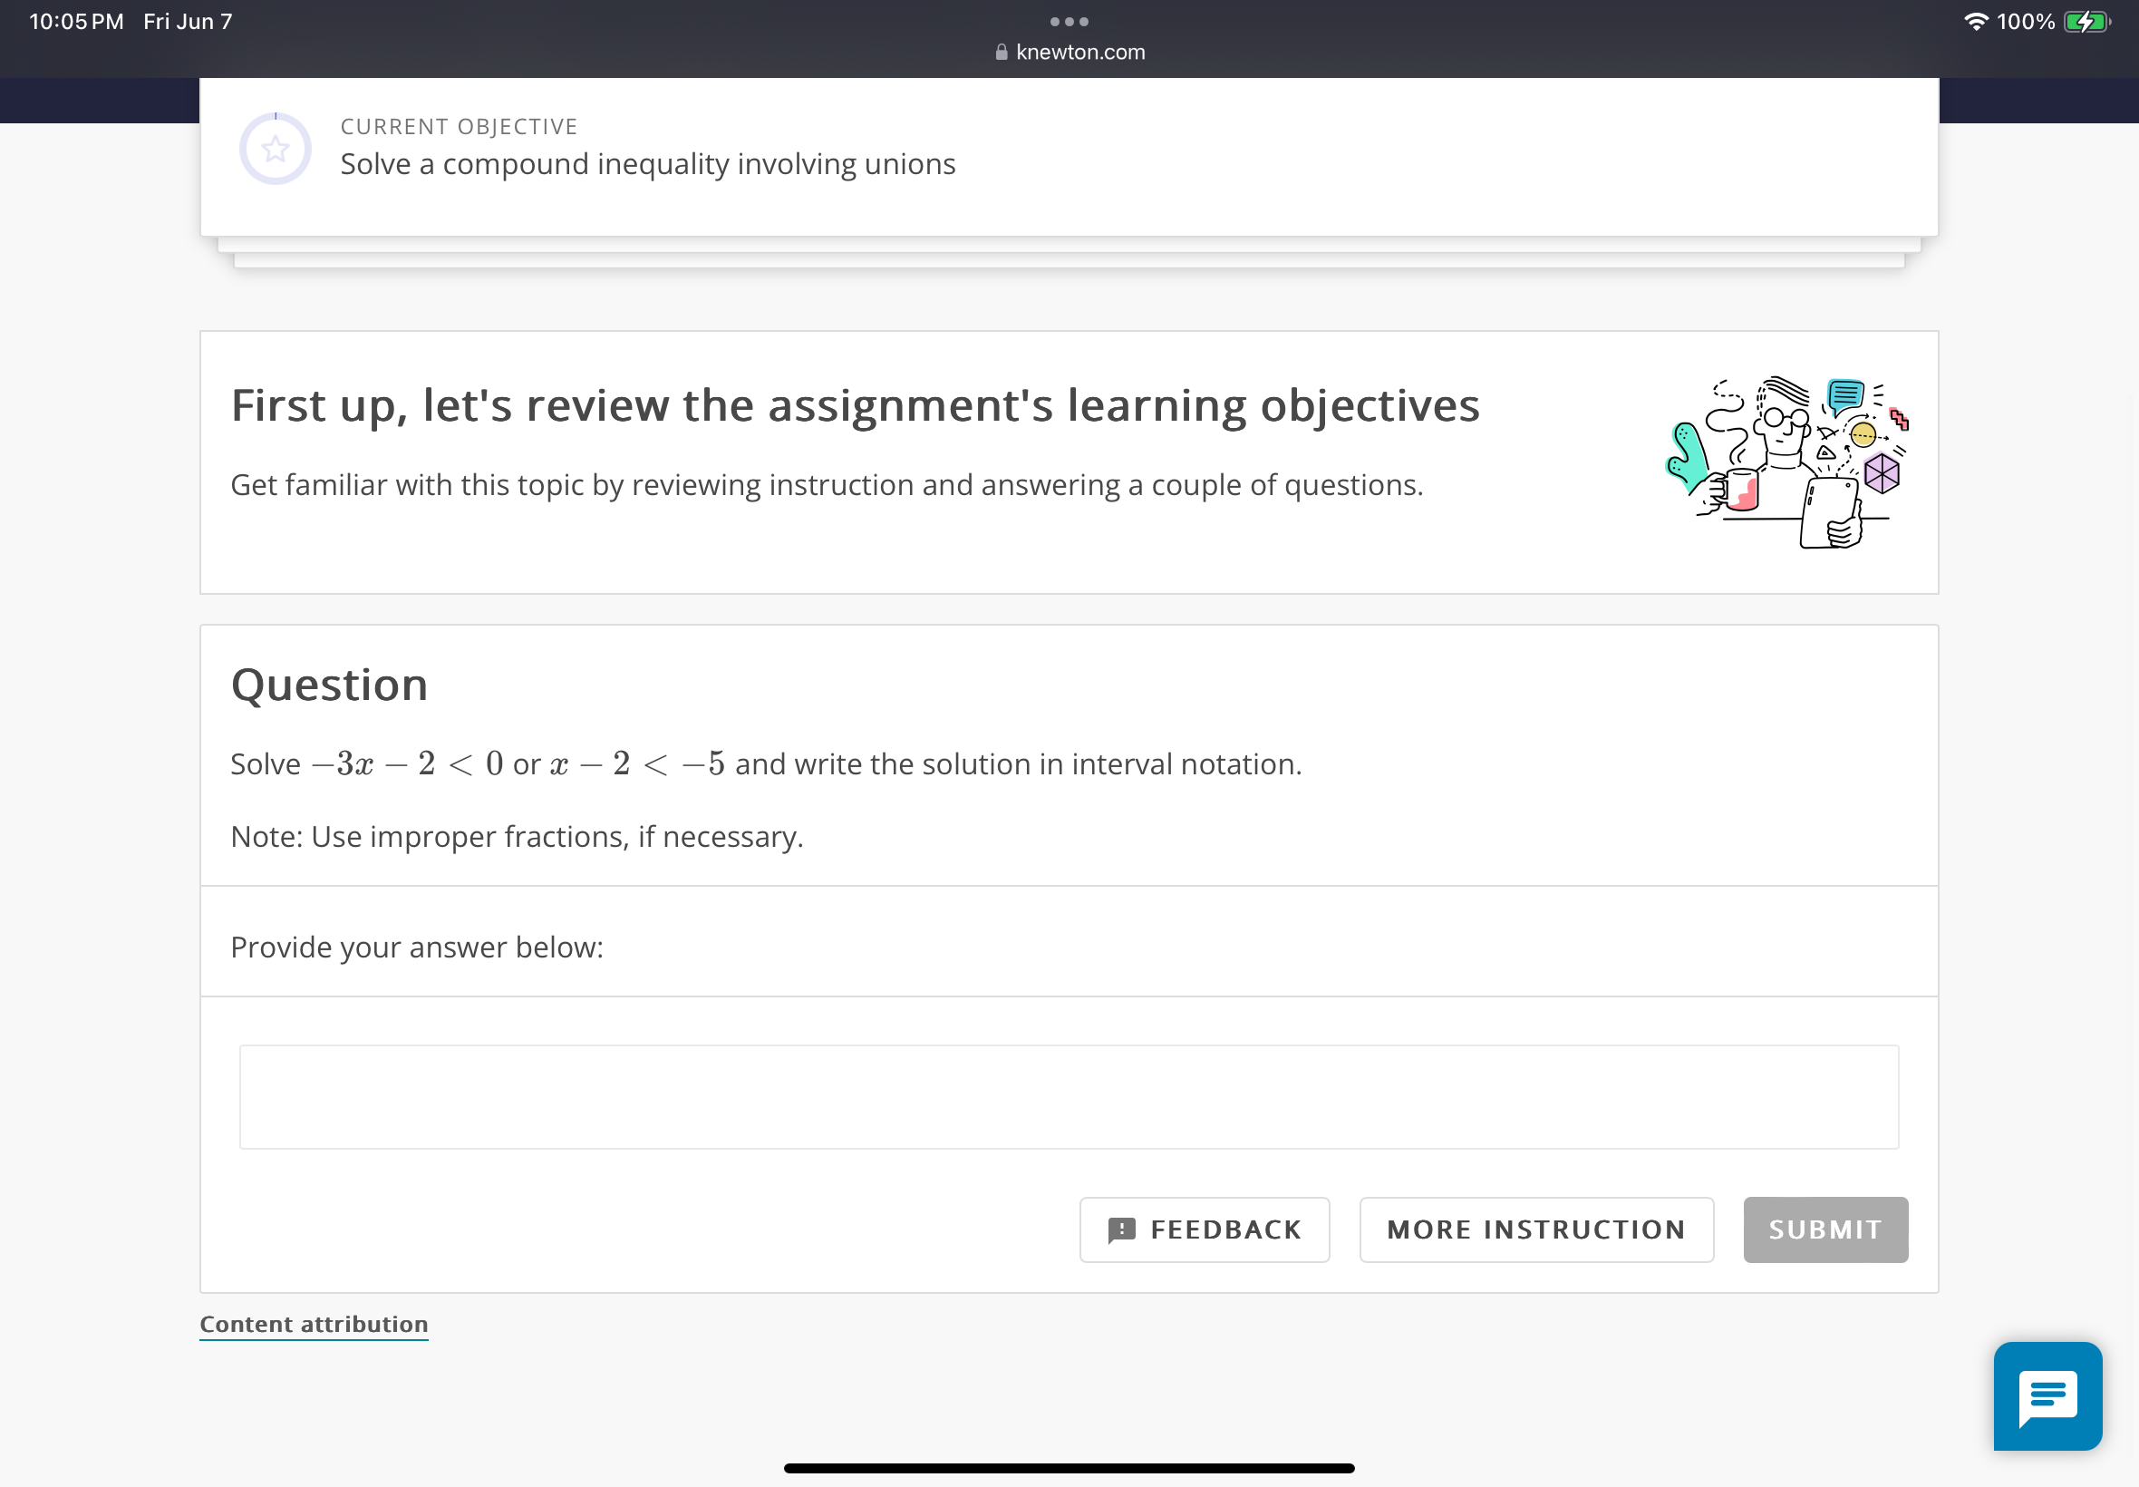Click the Question section heading

click(x=330, y=684)
